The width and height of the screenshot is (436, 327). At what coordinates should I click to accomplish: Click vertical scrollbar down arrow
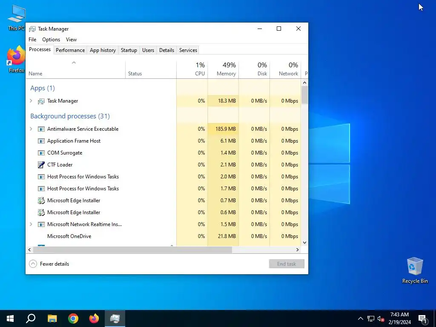304,242
